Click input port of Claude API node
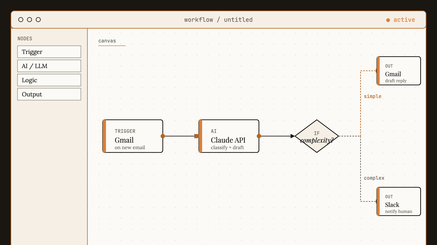The image size is (437, 245). tap(197, 136)
